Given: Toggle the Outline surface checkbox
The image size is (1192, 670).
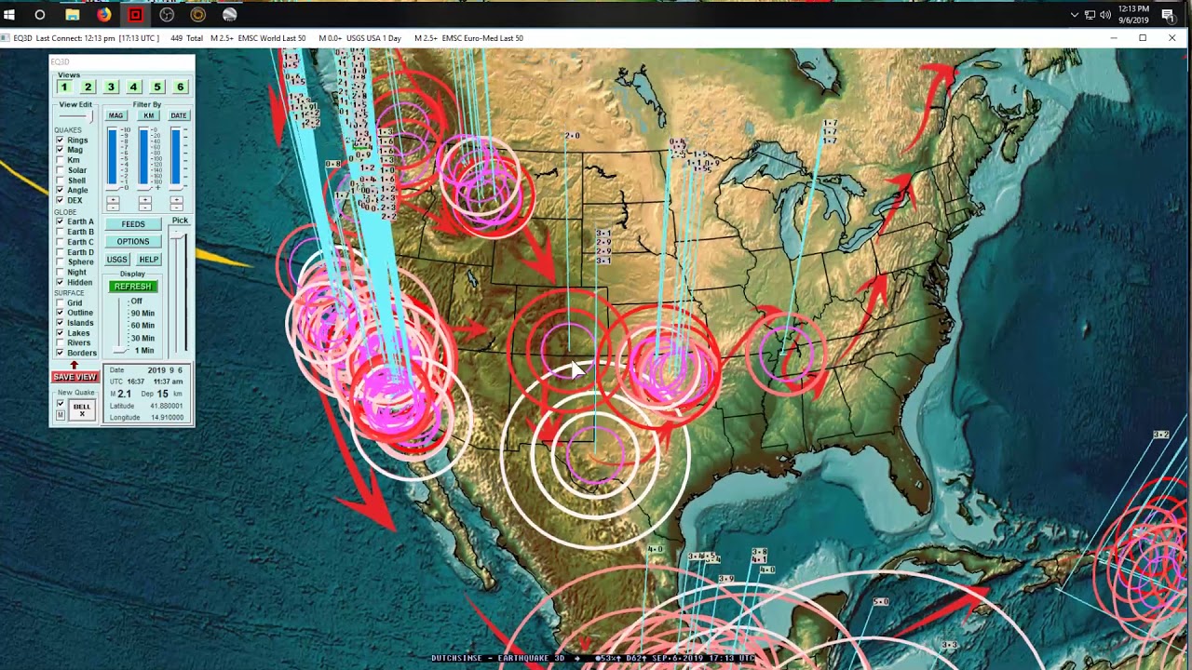Looking at the screenshot, I should click(60, 313).
